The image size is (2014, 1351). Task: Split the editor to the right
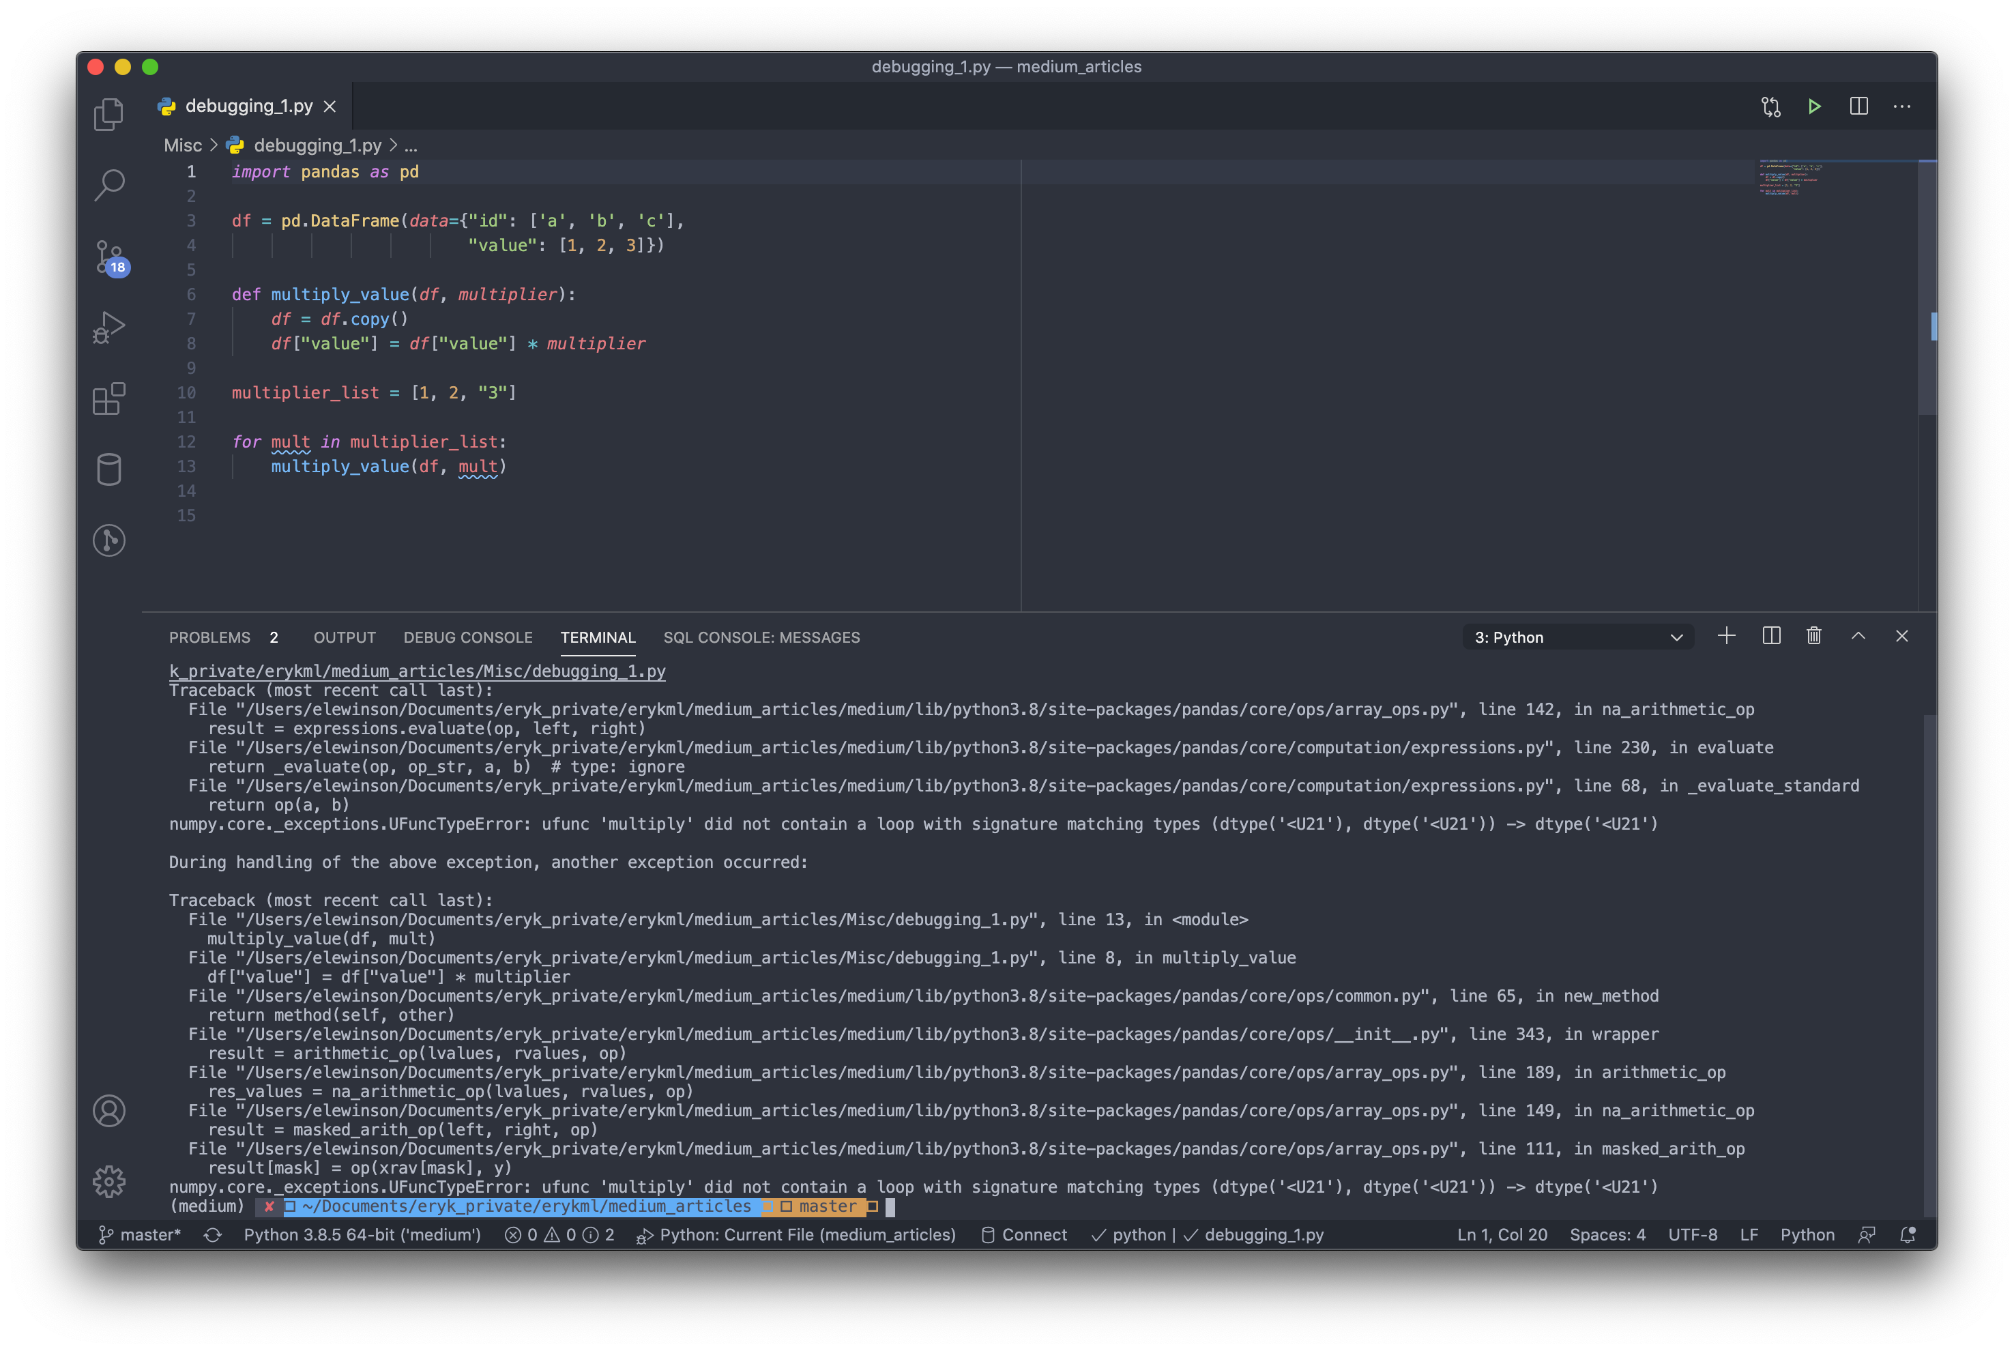coord(1858,106)
